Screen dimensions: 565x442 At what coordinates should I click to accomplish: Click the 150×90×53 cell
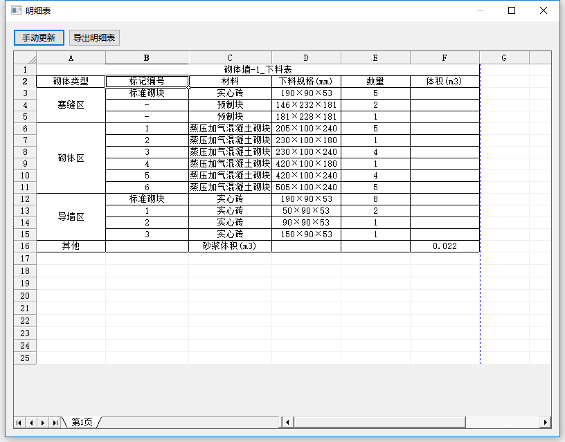pos(306,234)
